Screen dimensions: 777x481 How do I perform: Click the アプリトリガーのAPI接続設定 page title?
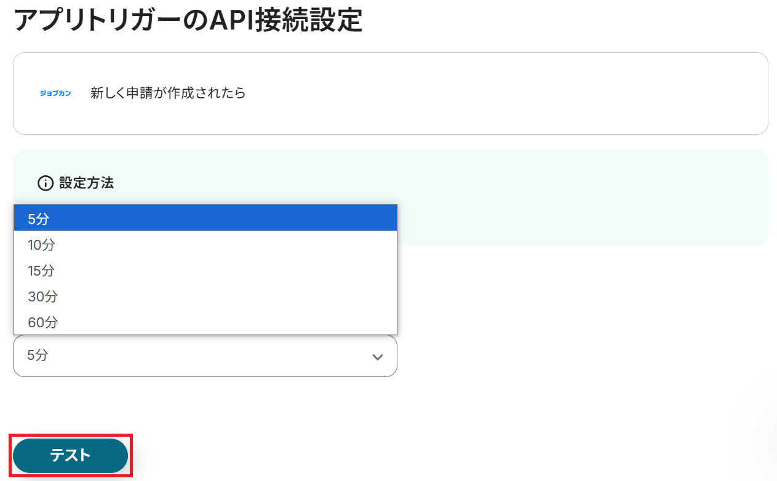[188, 21]
